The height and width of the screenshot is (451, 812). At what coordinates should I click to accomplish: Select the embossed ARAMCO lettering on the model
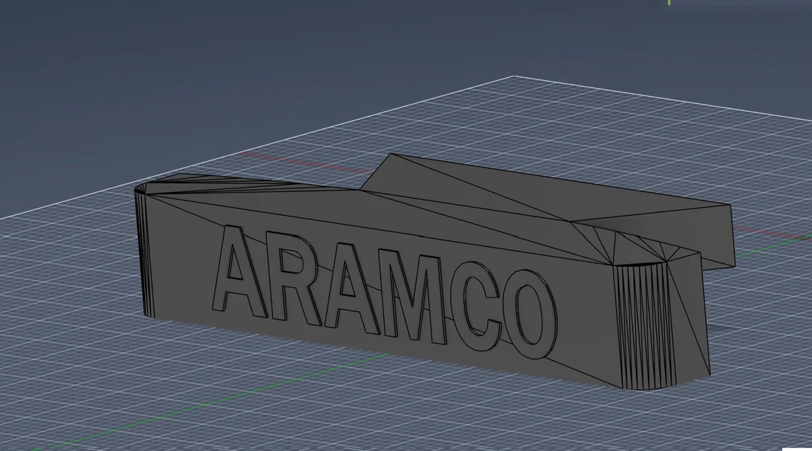coord(383,294)
